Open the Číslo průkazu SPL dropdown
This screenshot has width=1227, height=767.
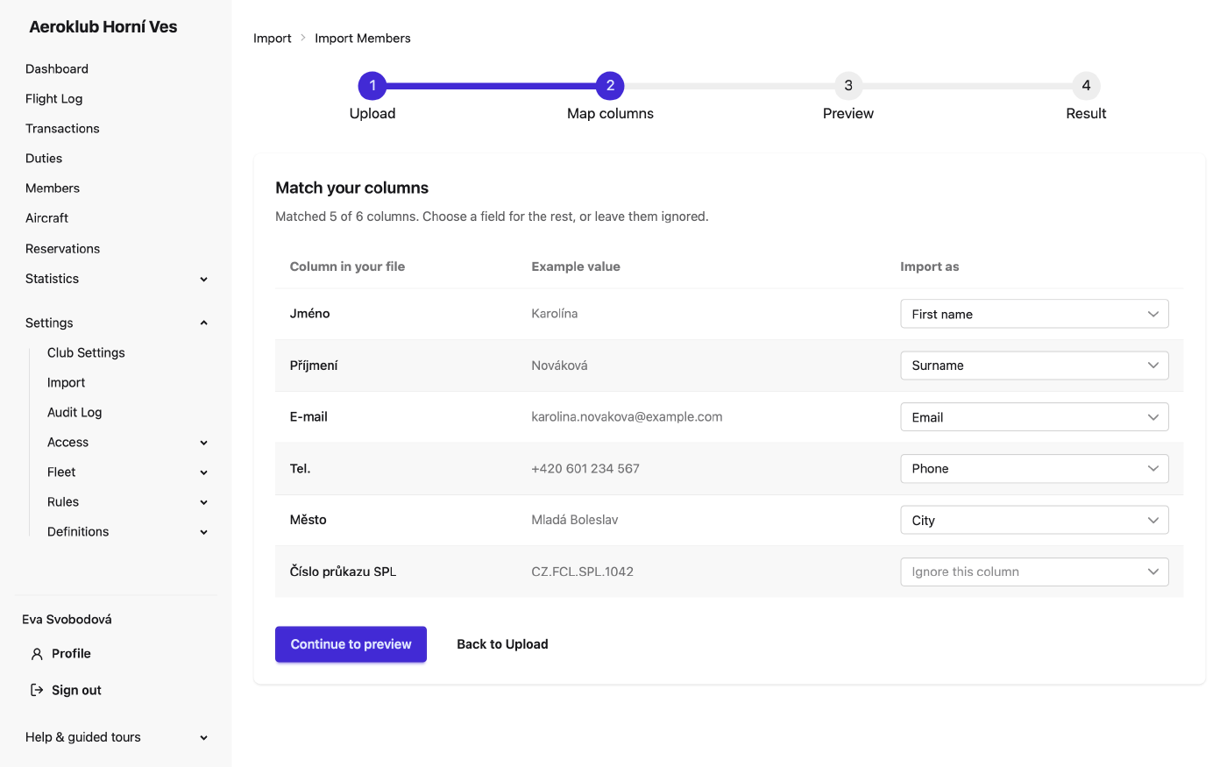(1034, 572)
